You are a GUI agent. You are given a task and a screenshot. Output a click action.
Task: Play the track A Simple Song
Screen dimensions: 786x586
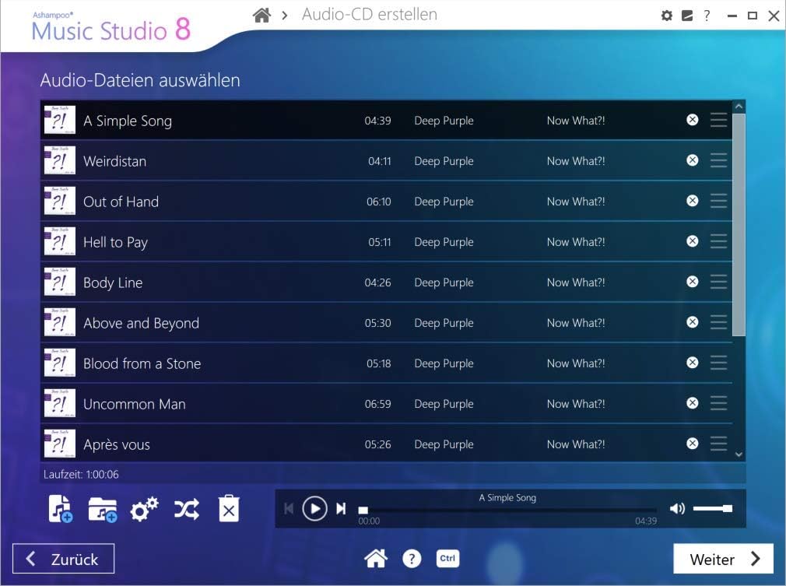(314, 507)
